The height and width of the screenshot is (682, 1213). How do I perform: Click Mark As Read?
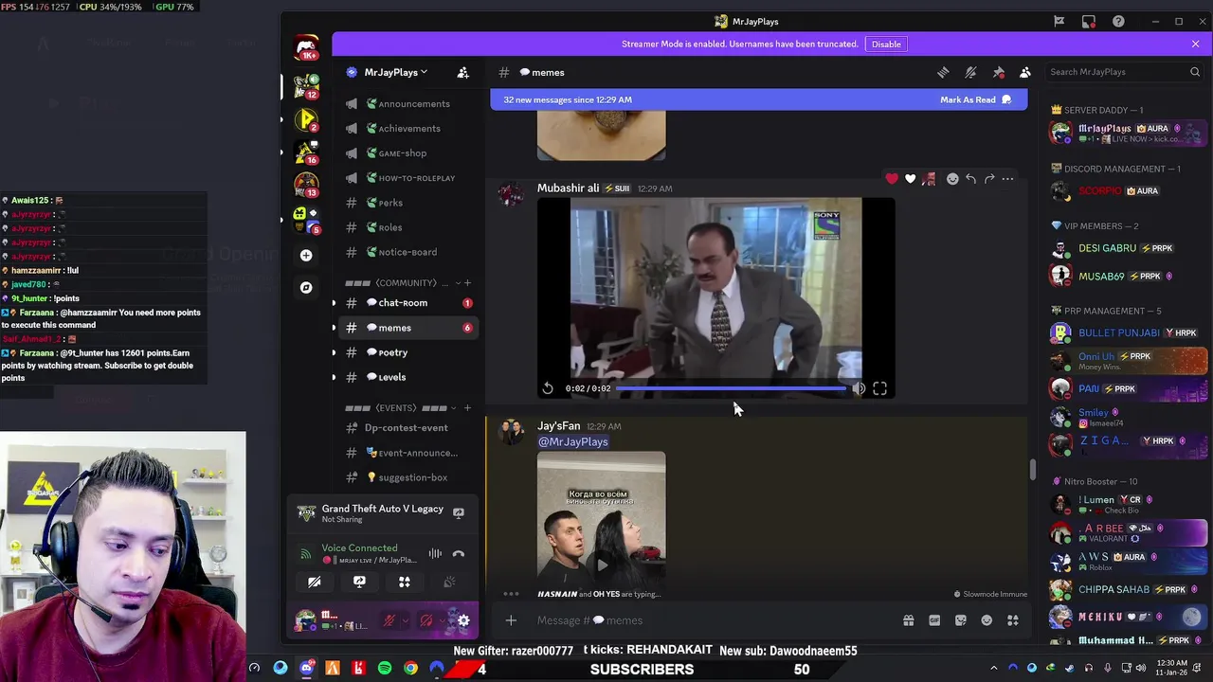coord(975,99)
